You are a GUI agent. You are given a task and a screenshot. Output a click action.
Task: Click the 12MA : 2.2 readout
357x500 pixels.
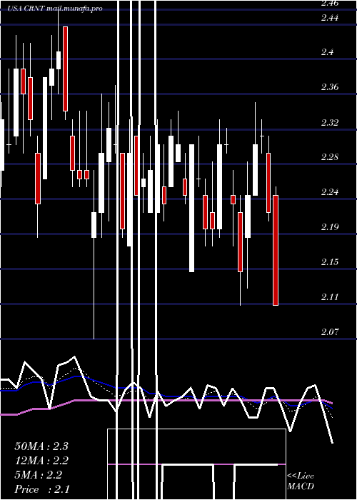tap(41, 461)
